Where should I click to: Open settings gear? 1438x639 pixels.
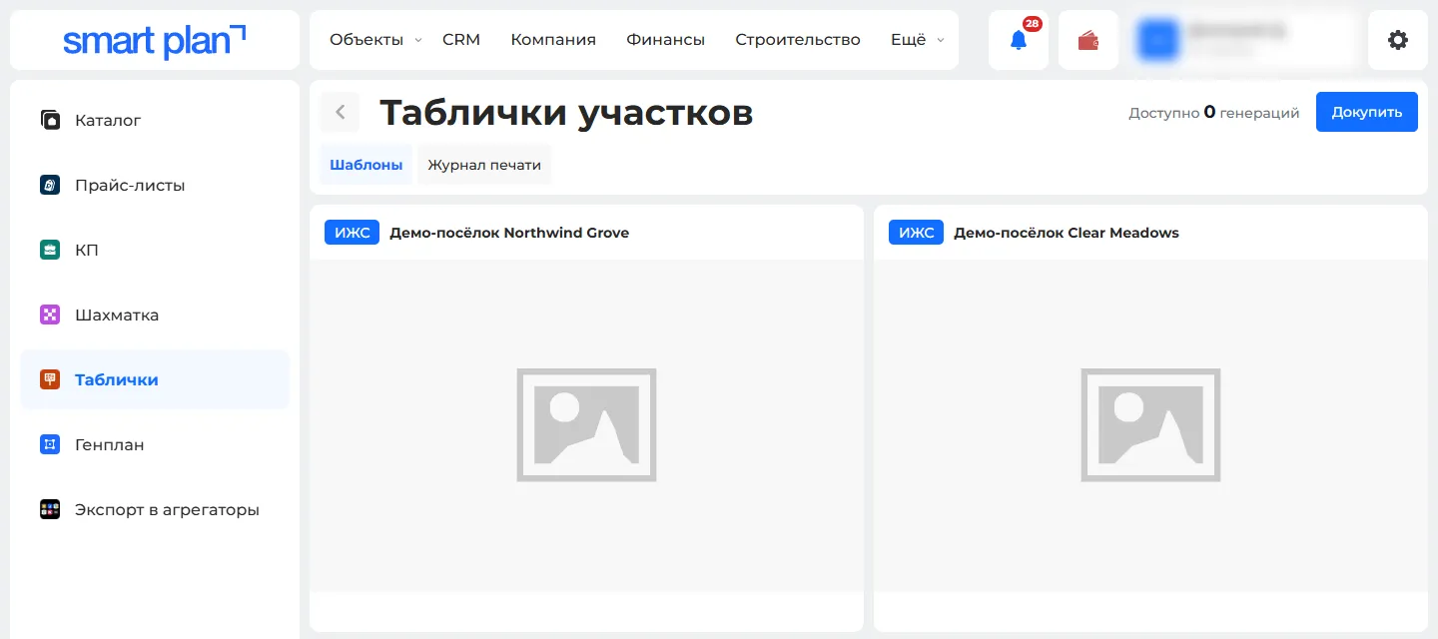(1398, 40)
